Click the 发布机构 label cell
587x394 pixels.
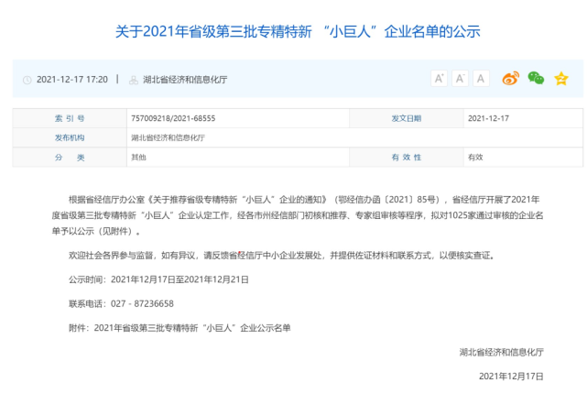pos(69,137)
